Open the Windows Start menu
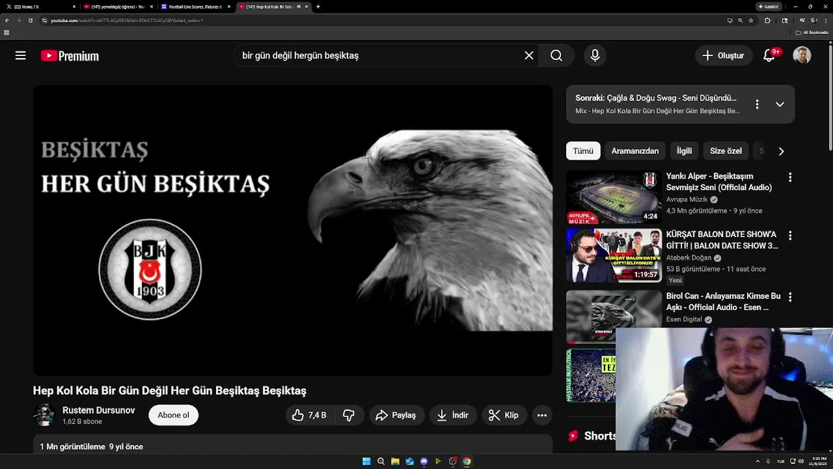Viewport: 833px width, 469px height. pyautogui.click(x=366, y=461)
